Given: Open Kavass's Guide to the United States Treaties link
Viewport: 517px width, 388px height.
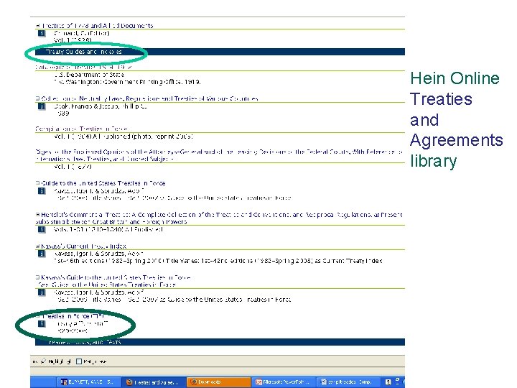Looking at the screenshot, I should (116, 277).
